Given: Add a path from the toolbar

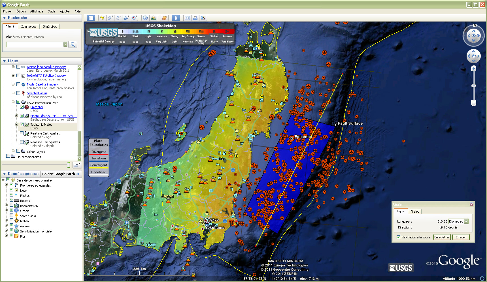Looking at the screenshot, I should 118,18.
